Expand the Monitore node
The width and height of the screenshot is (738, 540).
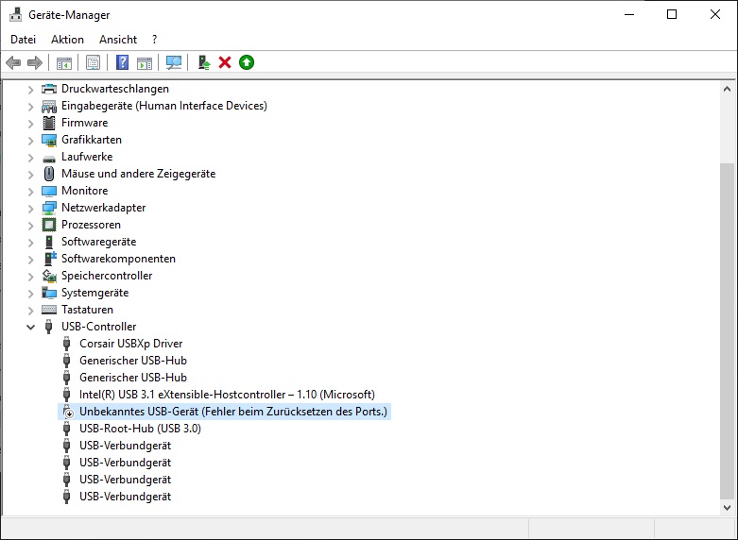click(30, 191)
